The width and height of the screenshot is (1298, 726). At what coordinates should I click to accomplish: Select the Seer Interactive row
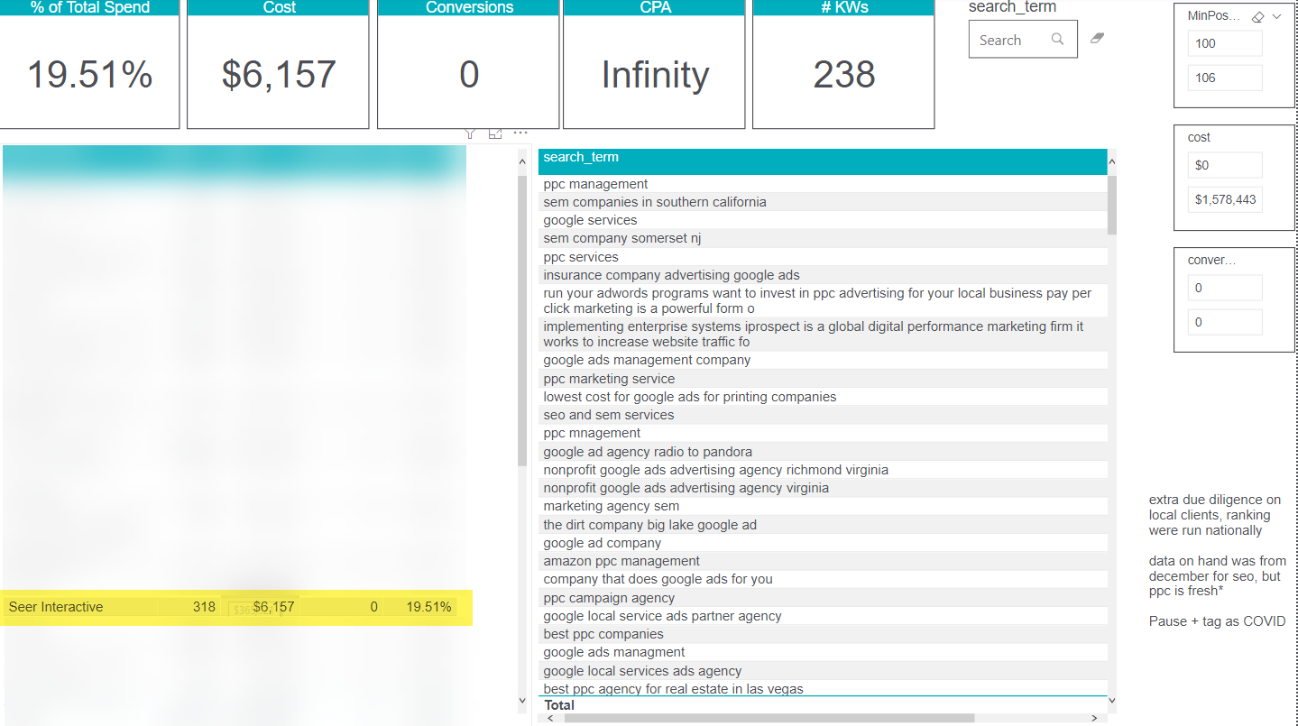point(56,607)
